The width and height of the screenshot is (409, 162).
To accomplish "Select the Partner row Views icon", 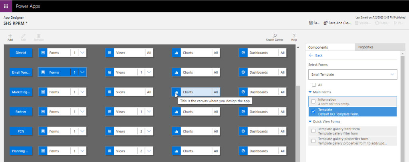I will pyautogui.click(x=110, y=111).
